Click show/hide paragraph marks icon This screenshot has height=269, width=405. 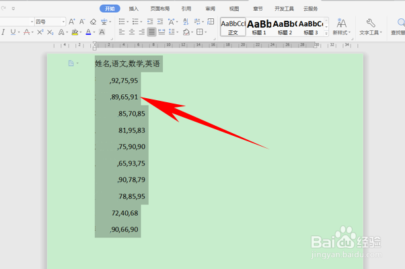coord(197,22)
